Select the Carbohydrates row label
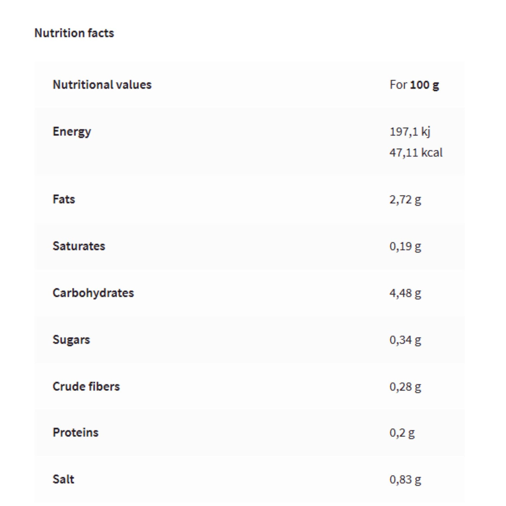Screen dimensions: 506x506 [x=93, y=293]
